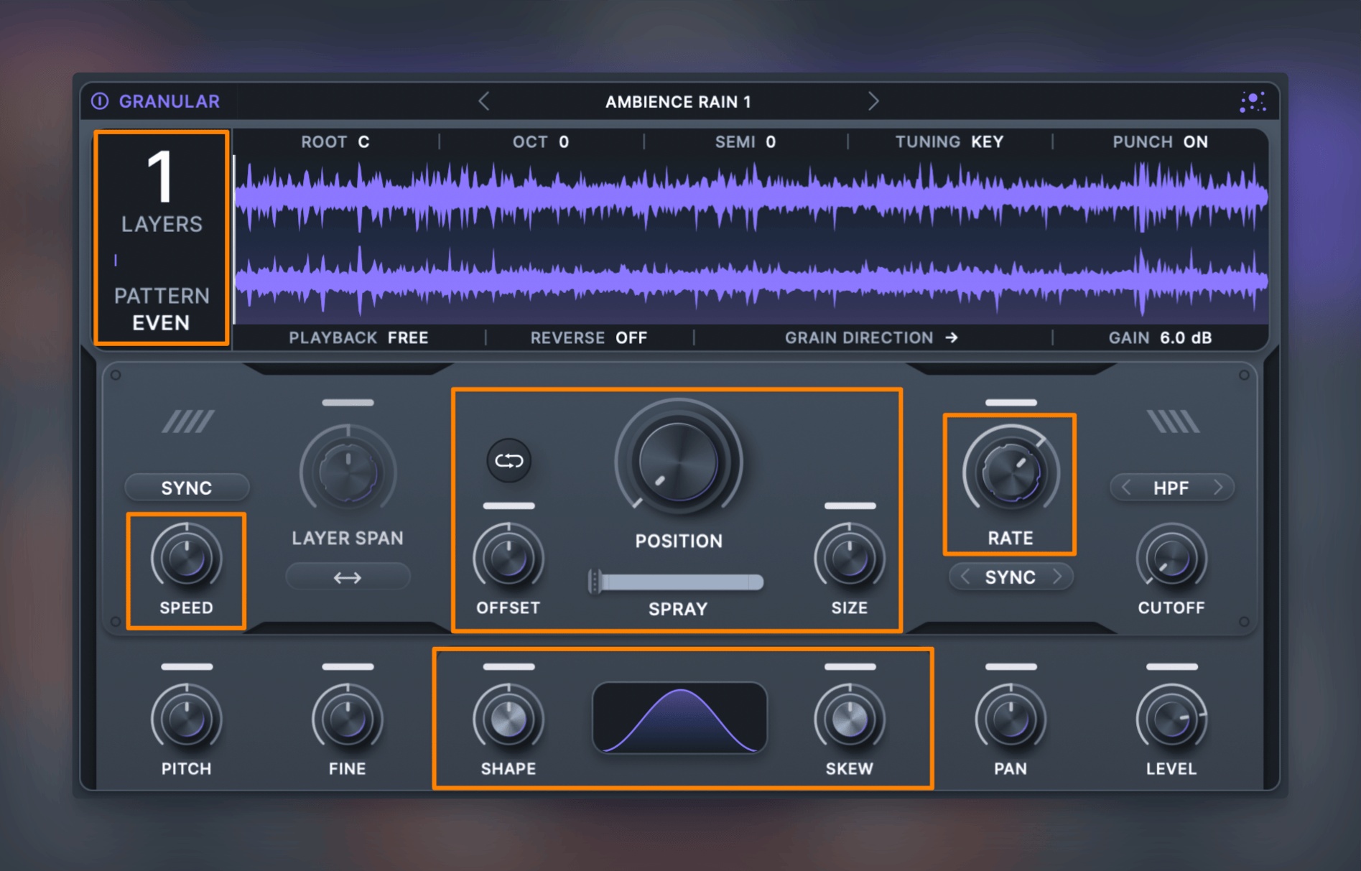The image size is (1361, 871).
Task: Click the FINE knob
Action: [348, 719]
